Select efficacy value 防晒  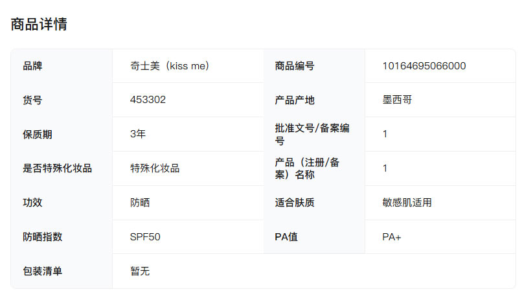click(x=140, y=203)
